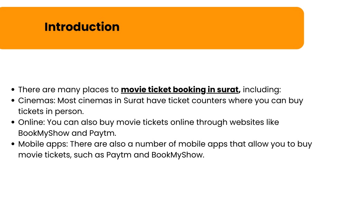Select the bullet marker before "Mobile apps:"

point(13,144)
